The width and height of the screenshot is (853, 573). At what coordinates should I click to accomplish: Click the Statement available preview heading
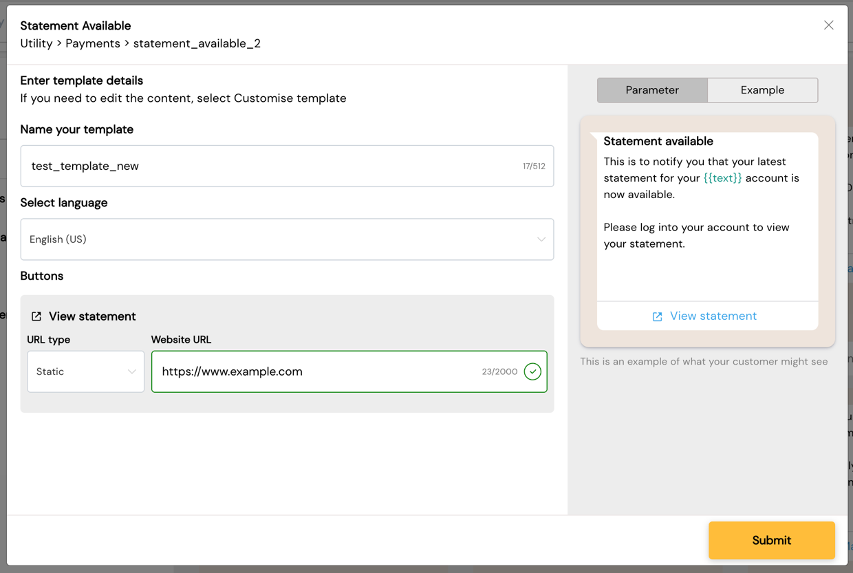[x=658, y=141]
